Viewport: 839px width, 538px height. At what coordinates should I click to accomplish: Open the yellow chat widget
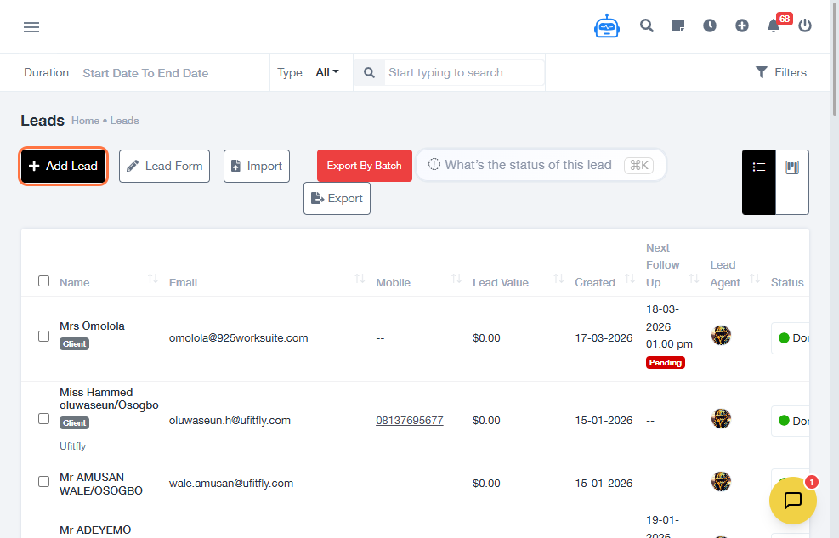[x=792, y=501]
